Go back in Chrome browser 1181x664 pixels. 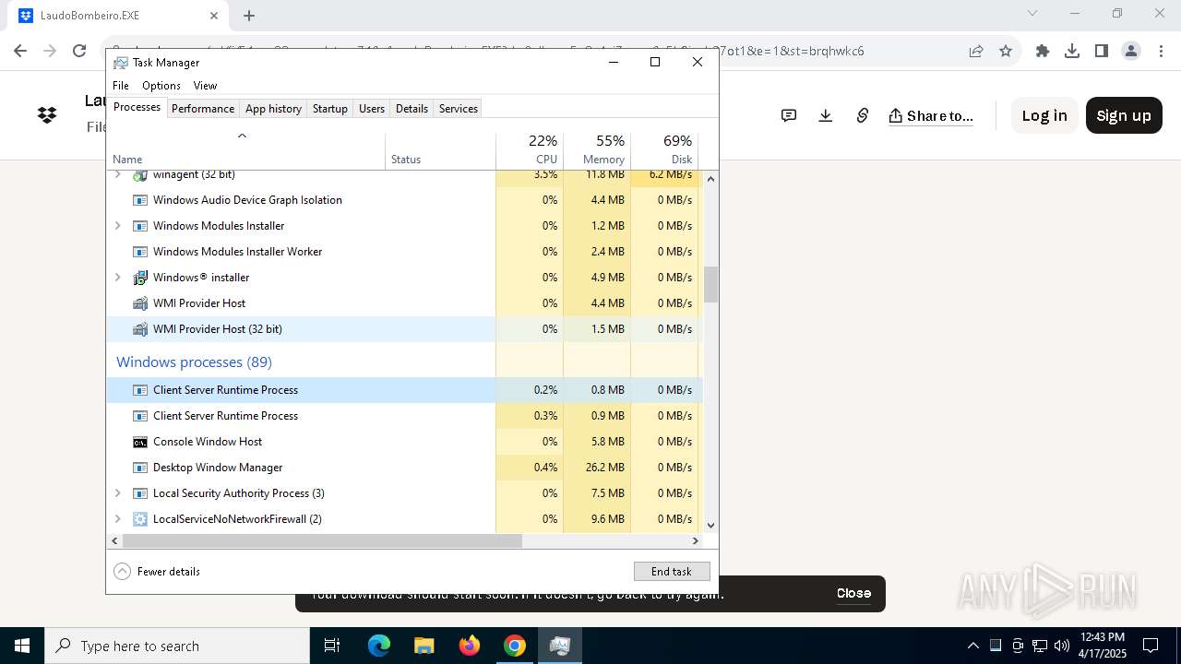point(20,51)
